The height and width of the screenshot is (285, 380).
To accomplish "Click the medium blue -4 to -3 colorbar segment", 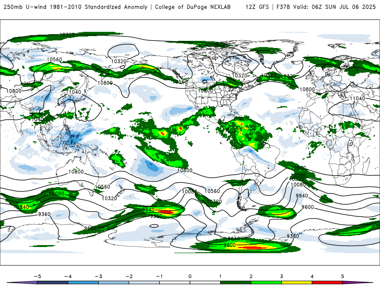I will (83, 283).
